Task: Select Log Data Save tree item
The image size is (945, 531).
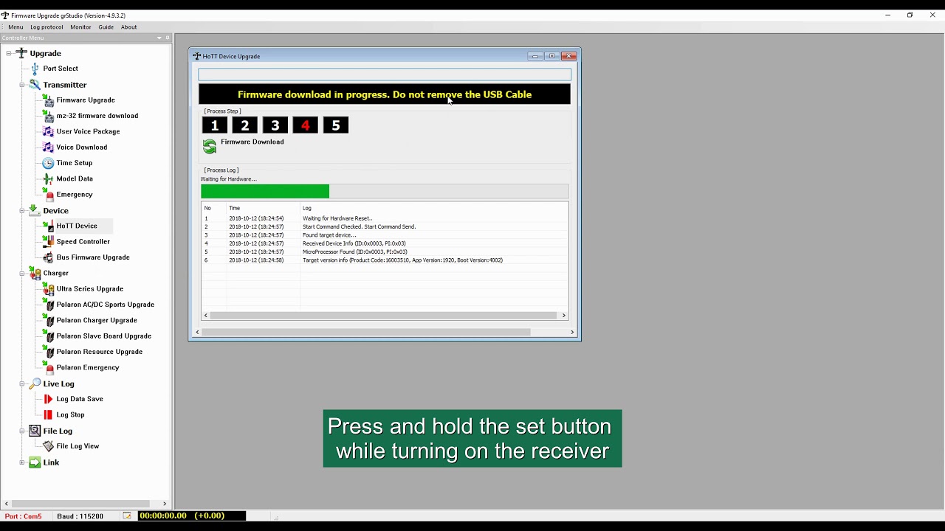Action: click(x=80, y=399)
